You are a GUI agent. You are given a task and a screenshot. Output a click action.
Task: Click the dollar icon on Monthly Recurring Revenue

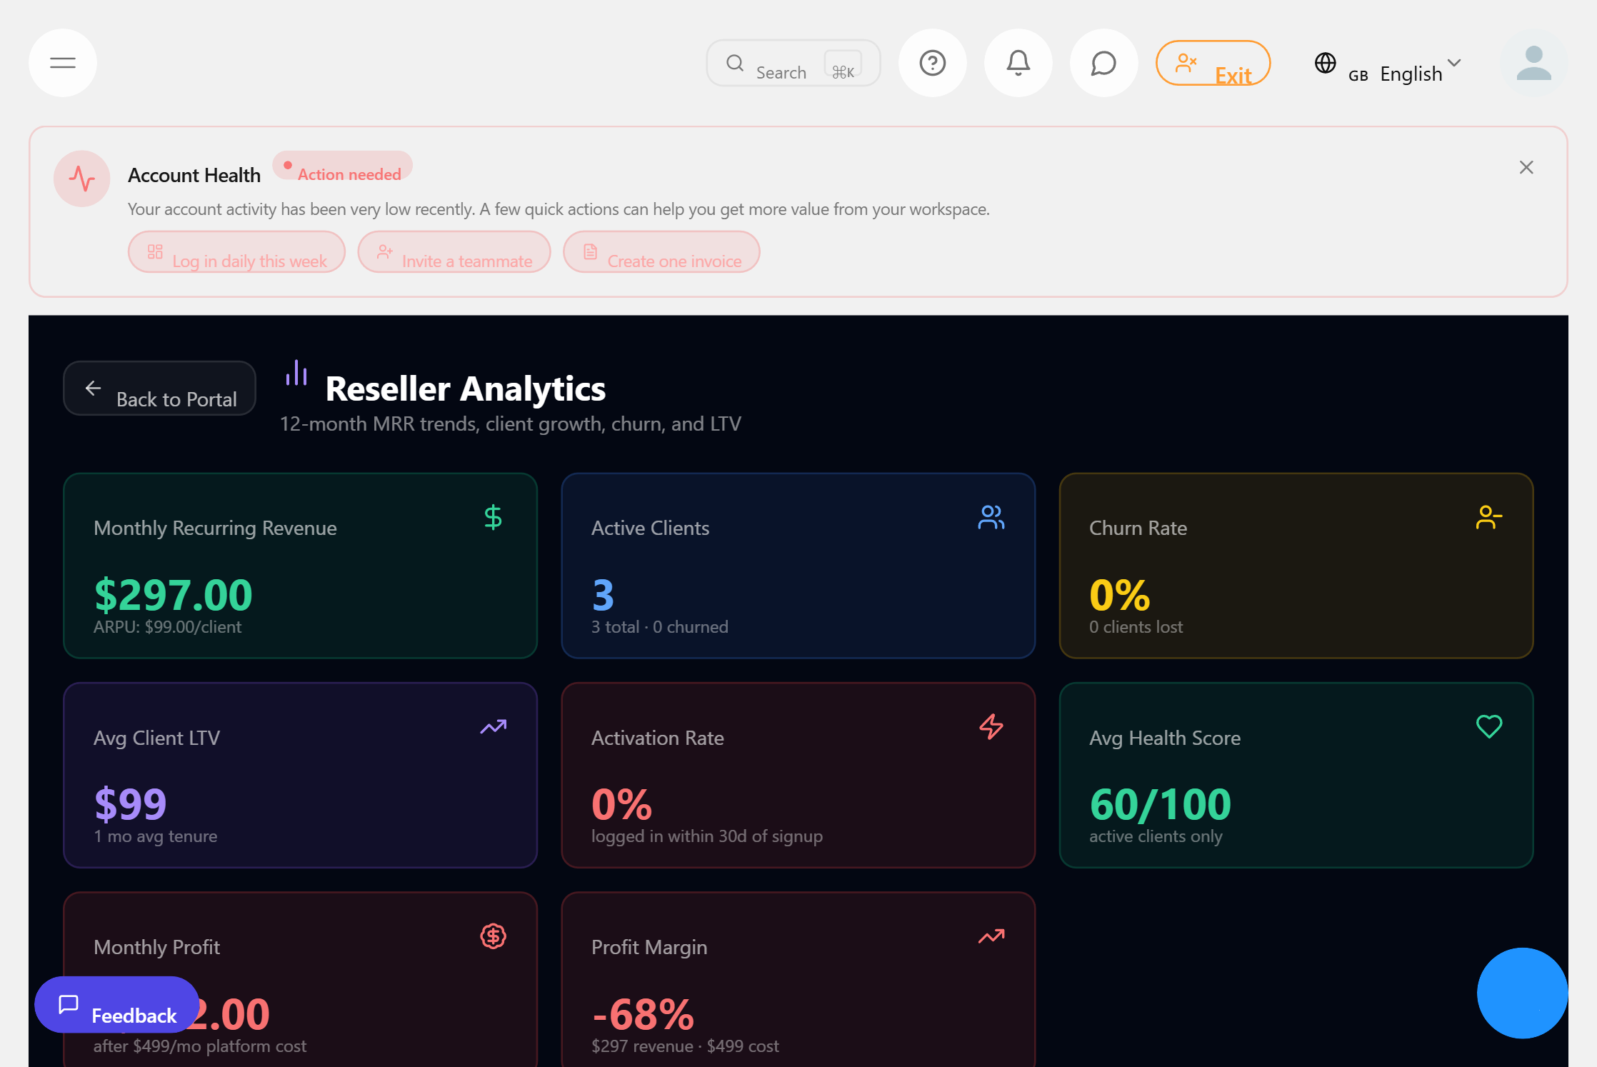(x=493, y=517)
